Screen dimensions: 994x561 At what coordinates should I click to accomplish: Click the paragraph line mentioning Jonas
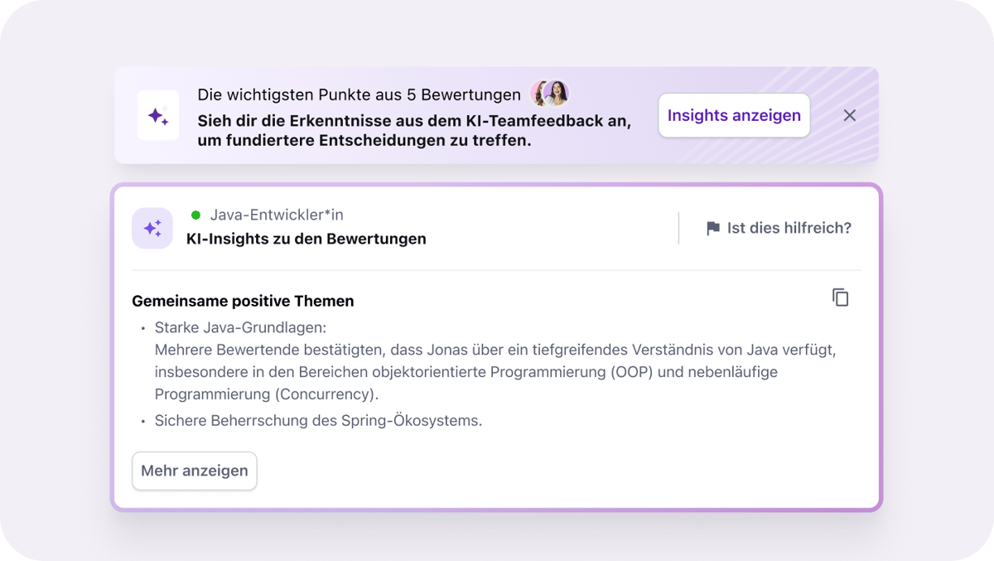point(495,350)
